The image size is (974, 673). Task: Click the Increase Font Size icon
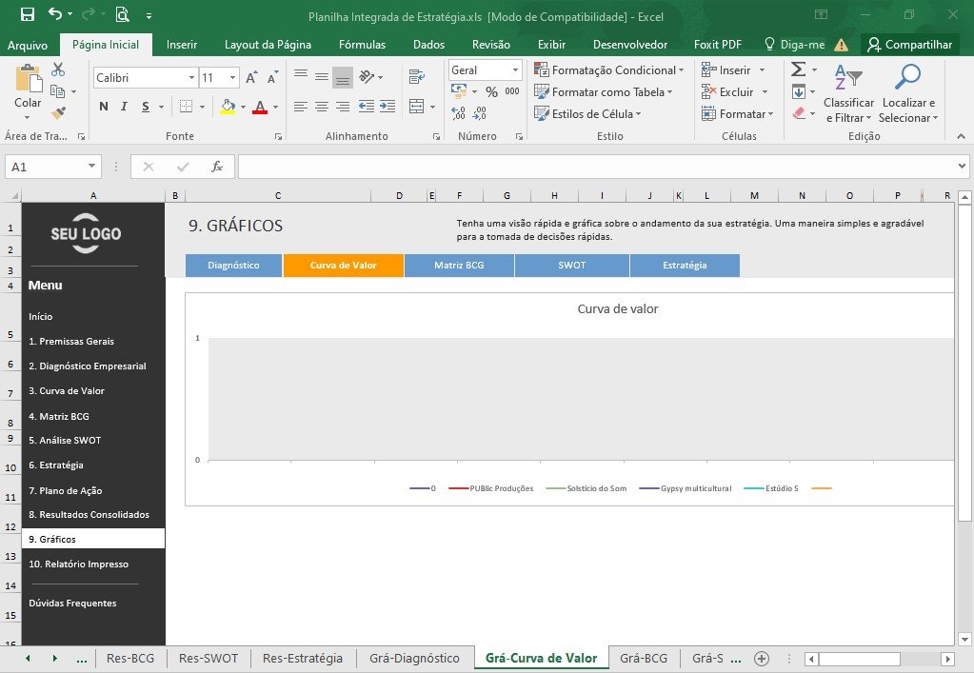click(x=251, y=78)
